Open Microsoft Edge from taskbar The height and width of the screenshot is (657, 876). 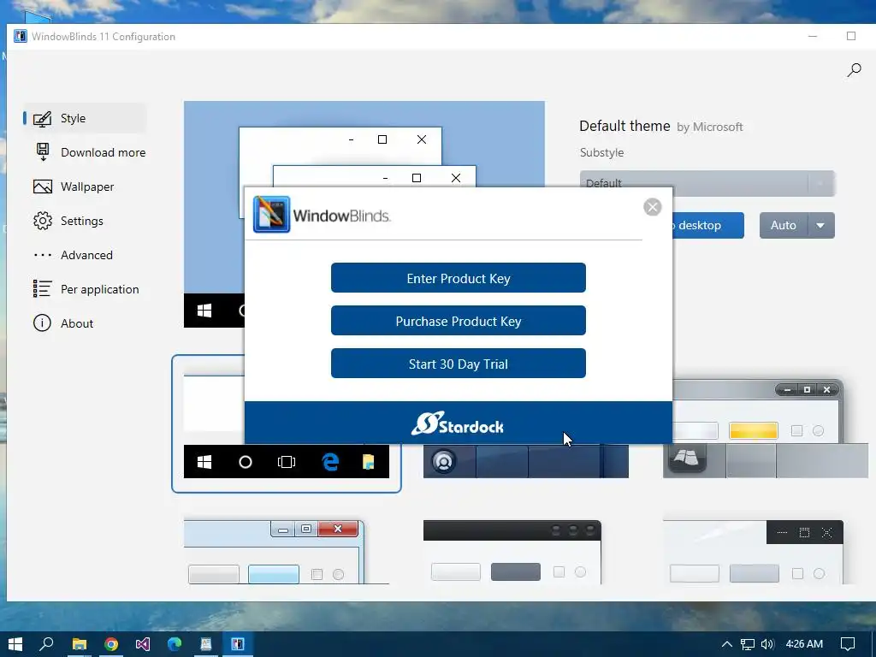[x=175, y=644]
